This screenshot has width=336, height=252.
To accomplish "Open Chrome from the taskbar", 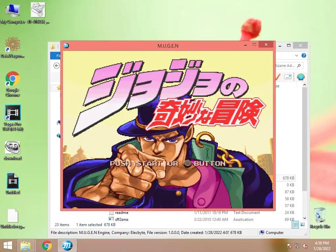I will pyautogui.click(x=47, y=245).
